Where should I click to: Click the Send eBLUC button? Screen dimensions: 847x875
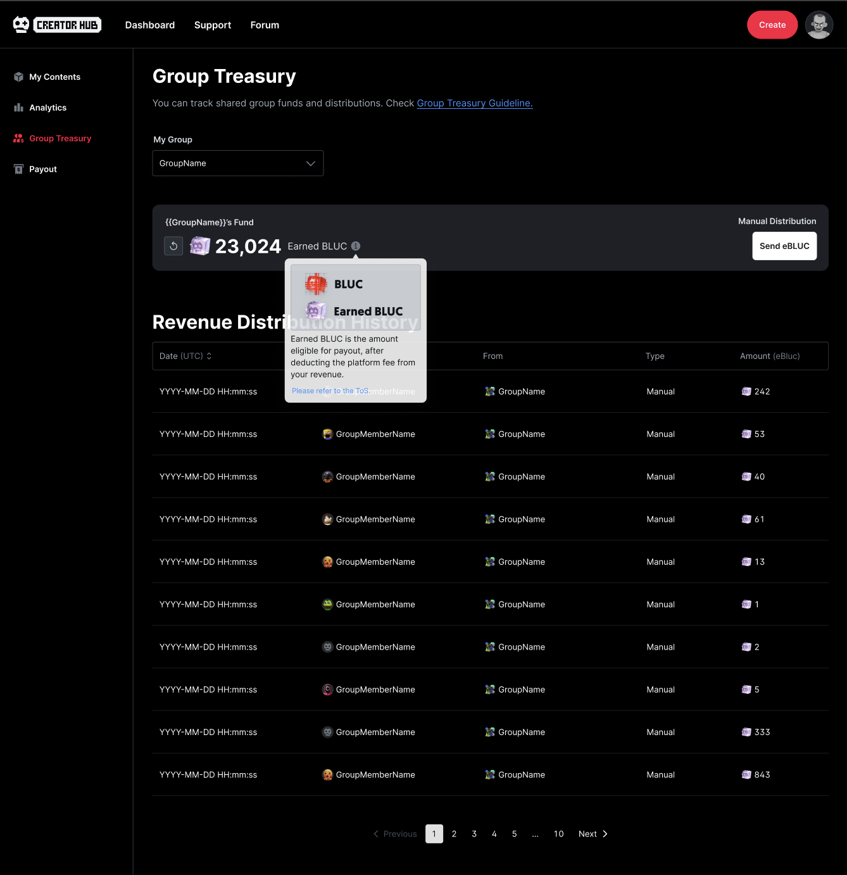(784, 246)
